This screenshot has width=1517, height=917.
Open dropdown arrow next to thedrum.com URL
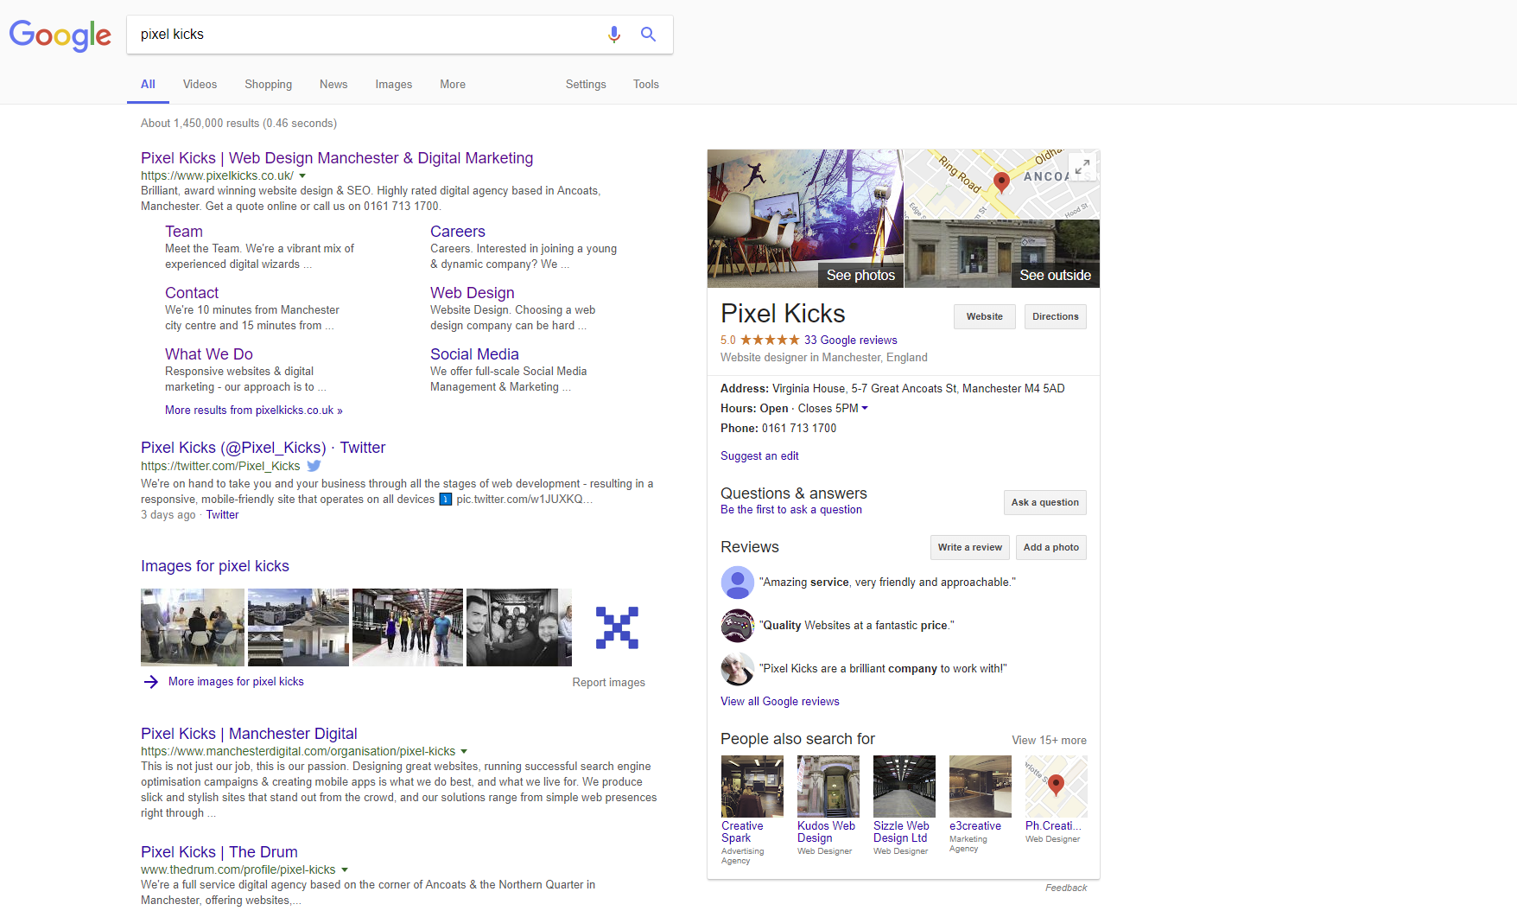tap(345, 869)
